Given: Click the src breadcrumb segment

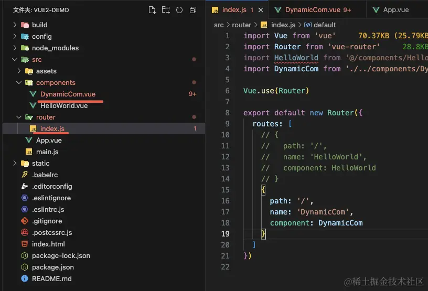Looking at the screenshot, I should (x=219, y=25).
